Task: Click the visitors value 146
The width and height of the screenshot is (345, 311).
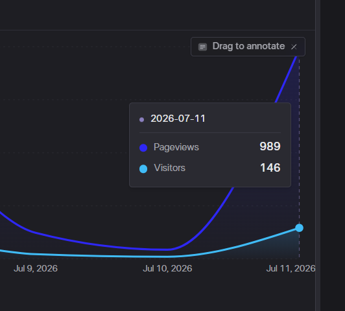Action: (270, 168)
